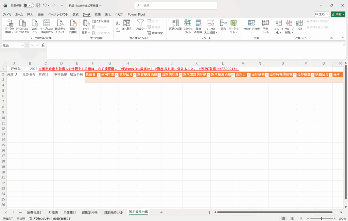Open filter dropdown for 売却日 column
Viewport: 348px width, 221px height.
pos(248,75)
